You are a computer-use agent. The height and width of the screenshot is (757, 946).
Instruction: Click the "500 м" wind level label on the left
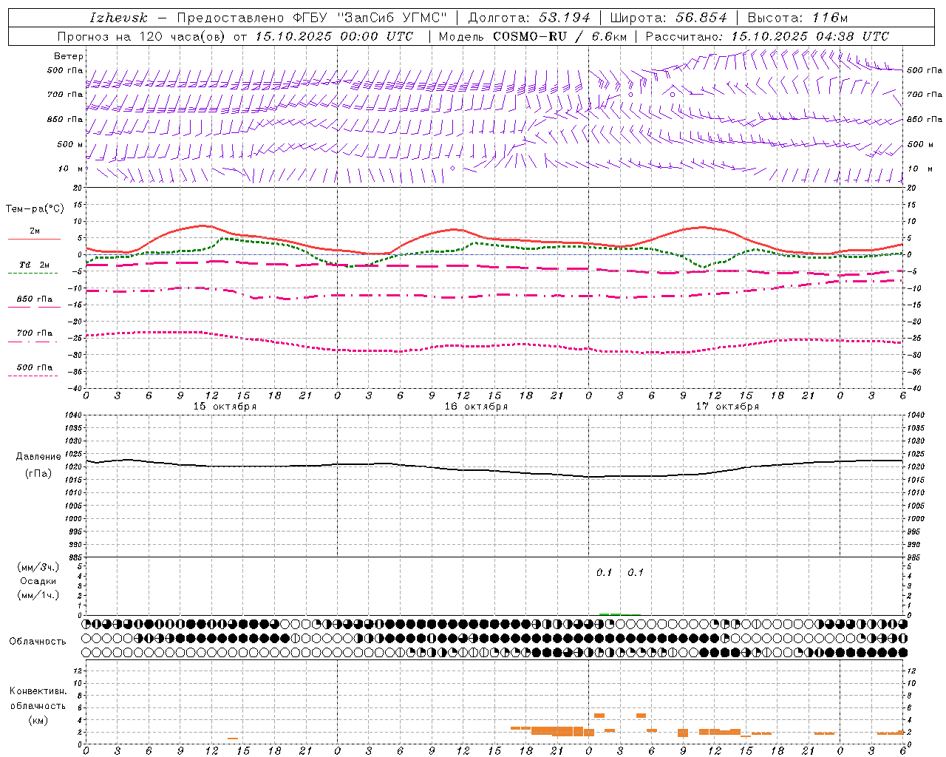[70, 144]
